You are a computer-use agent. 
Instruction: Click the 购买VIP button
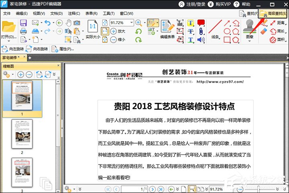click(219, 4)
